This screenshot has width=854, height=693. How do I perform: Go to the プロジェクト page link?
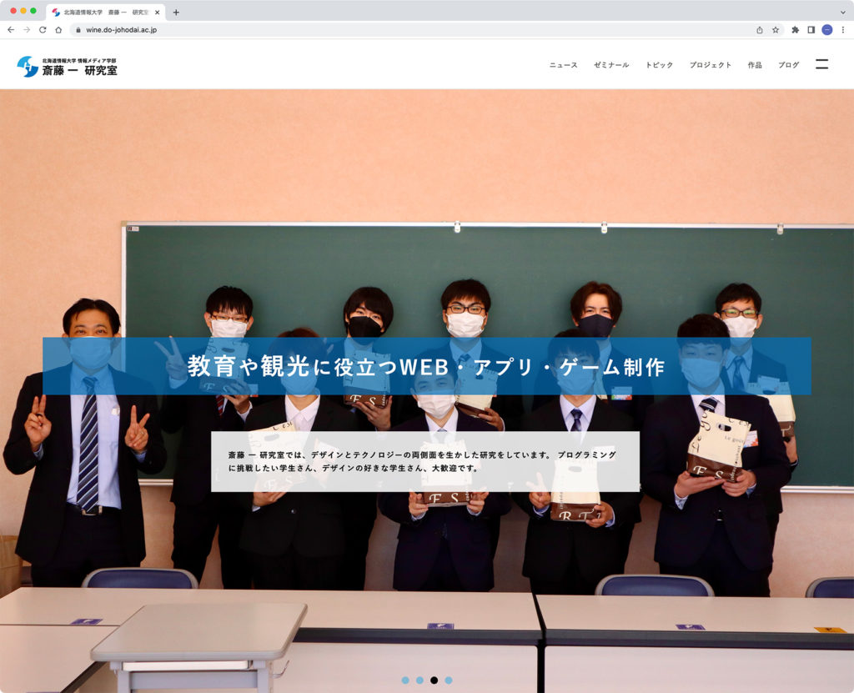[710, 65]
